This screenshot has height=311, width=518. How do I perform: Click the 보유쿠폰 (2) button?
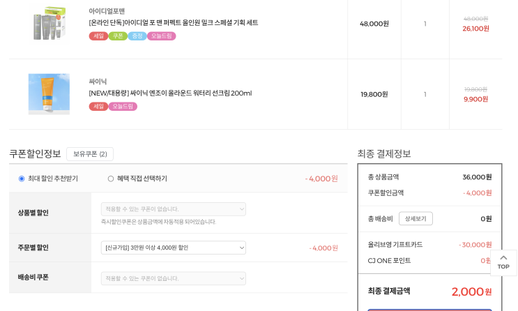coord(90,154)
